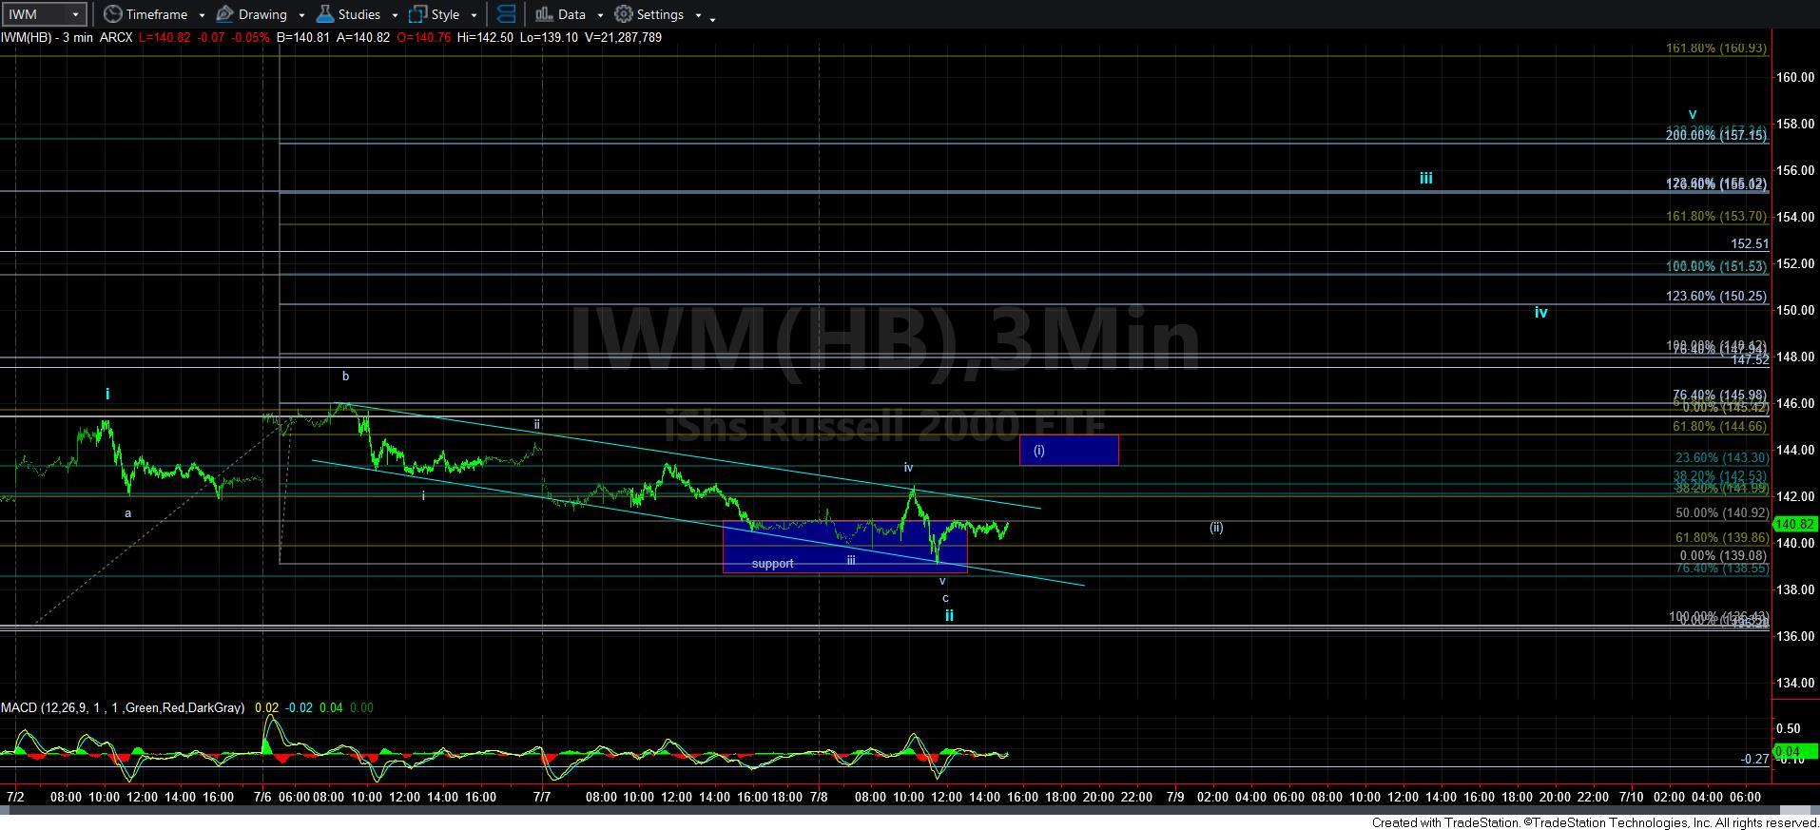
Task: Select the '123.60% (150.25)' Fibonacci label
Action: pyautogui.click(x=1715, y=297)
